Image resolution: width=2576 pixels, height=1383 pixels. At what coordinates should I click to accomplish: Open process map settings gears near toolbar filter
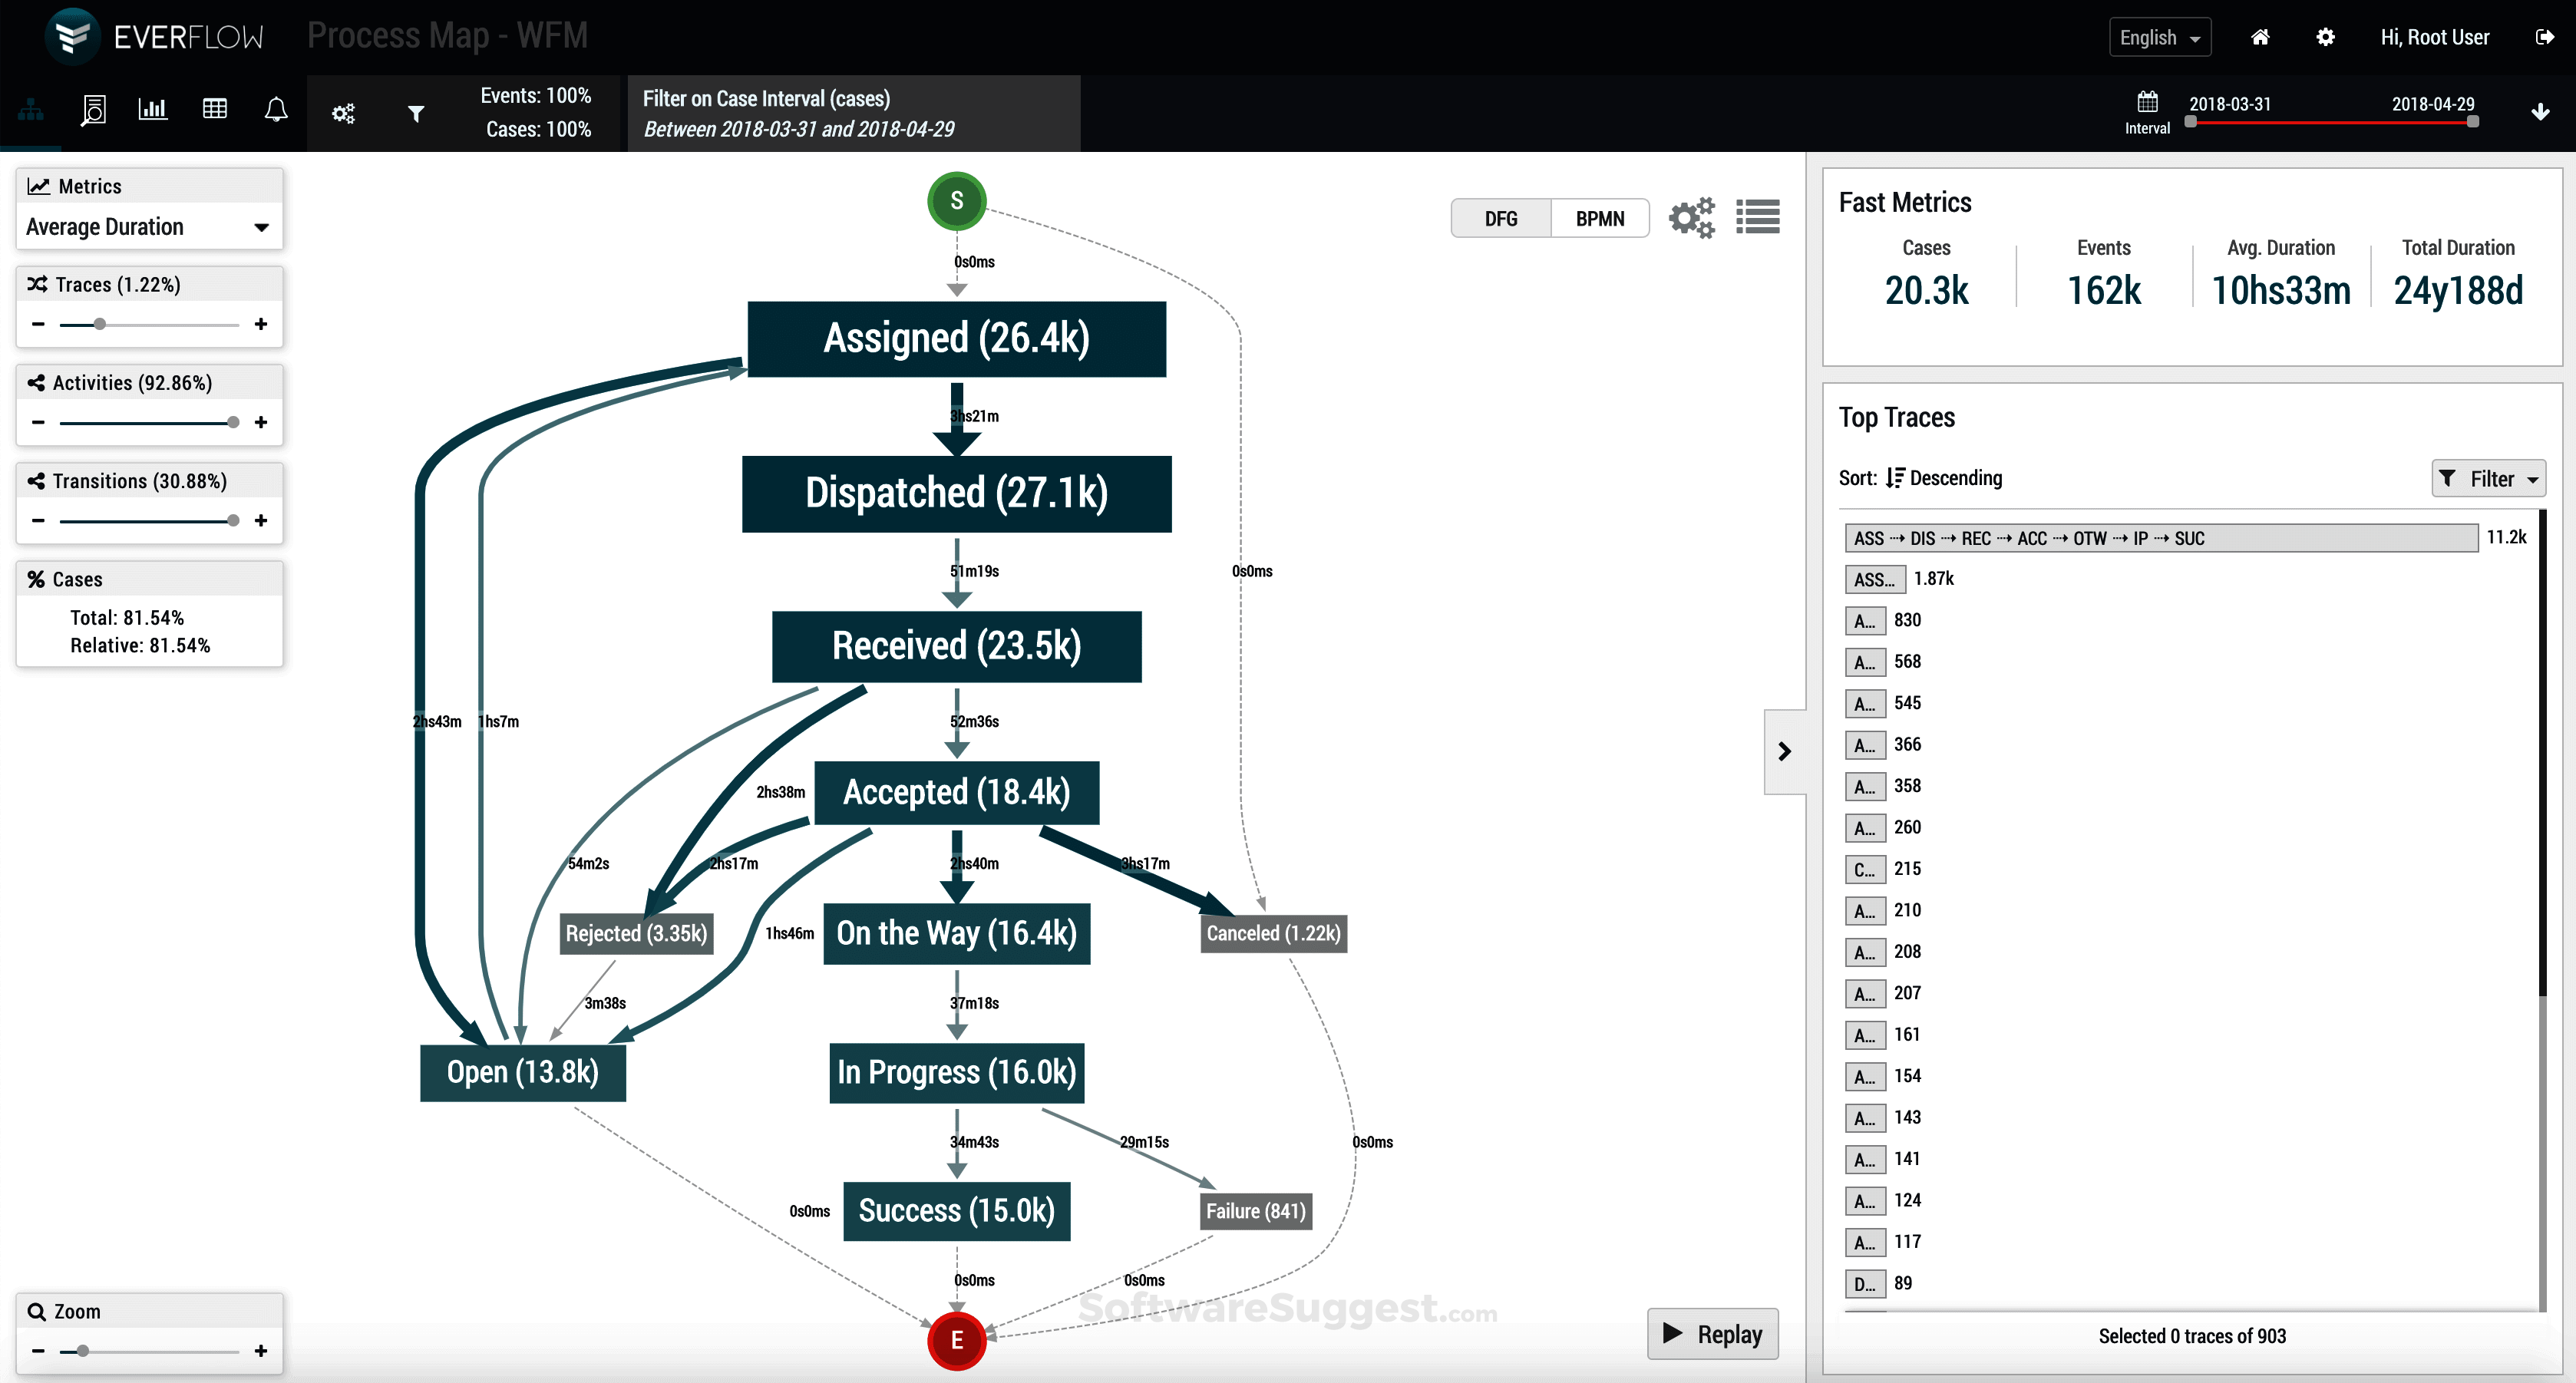pyautogui.click(x=343, y=113)
